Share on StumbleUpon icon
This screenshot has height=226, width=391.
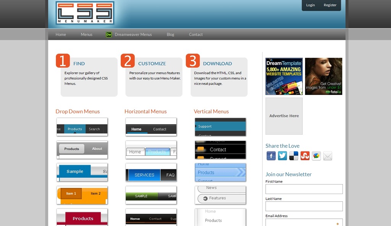[x=305, y=156]
